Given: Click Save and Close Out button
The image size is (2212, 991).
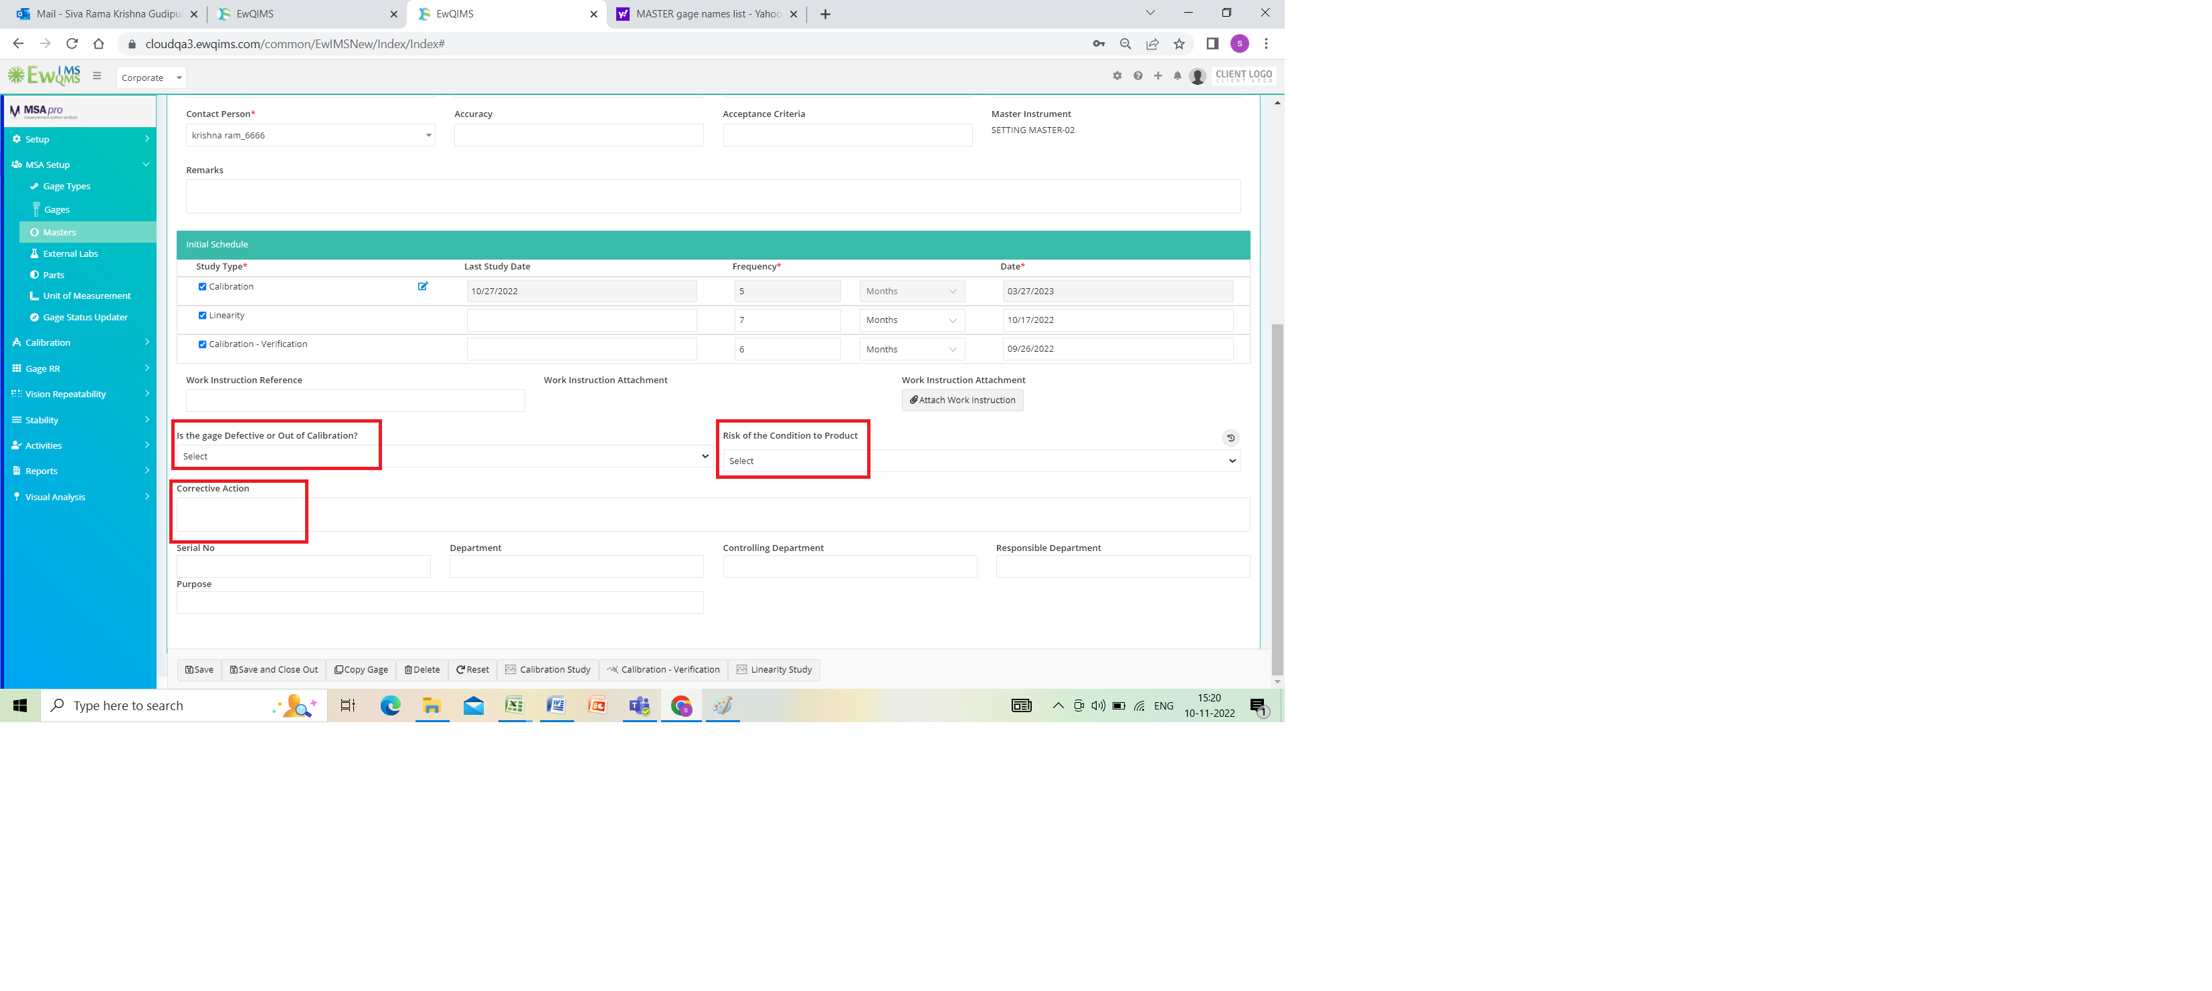Looking at the screenshot, I should click(x=274, y=670).
